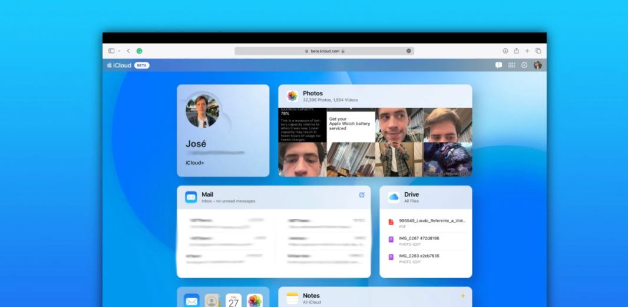628x307 pixels.
Task: Open Calendar icon showing THU 27
Action: (x=233, y=301)
